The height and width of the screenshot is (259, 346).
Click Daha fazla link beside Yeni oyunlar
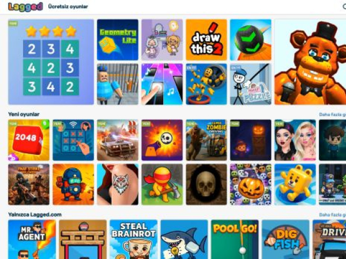(333, 115)
